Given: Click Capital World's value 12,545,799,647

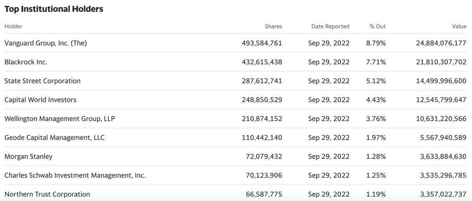Looking at the screenshot, I should [x=441, y=100].
